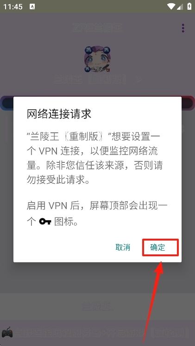
Task: Click the 网络连接请求 dialog title
Action: (59, 114)
